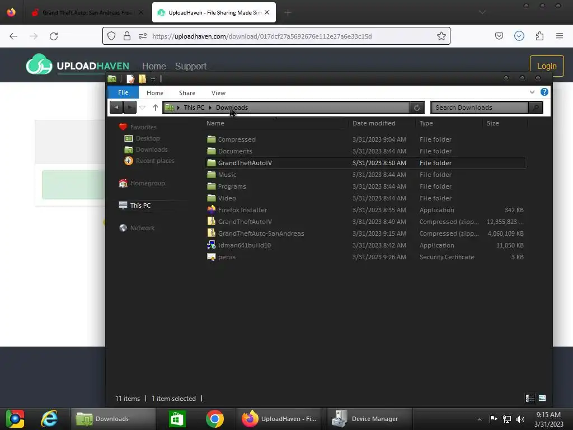The width and height of the screenshot is (573, 430).
Task: Expand the This PC breadcrumb arrow
Action: click(x=210, y=107)
